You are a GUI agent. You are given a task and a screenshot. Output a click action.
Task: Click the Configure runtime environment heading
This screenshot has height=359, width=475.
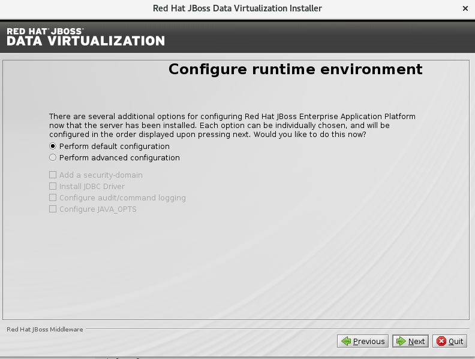[x=295, y=69]
